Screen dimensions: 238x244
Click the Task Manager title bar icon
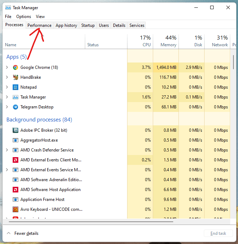[x=8, y=7]
